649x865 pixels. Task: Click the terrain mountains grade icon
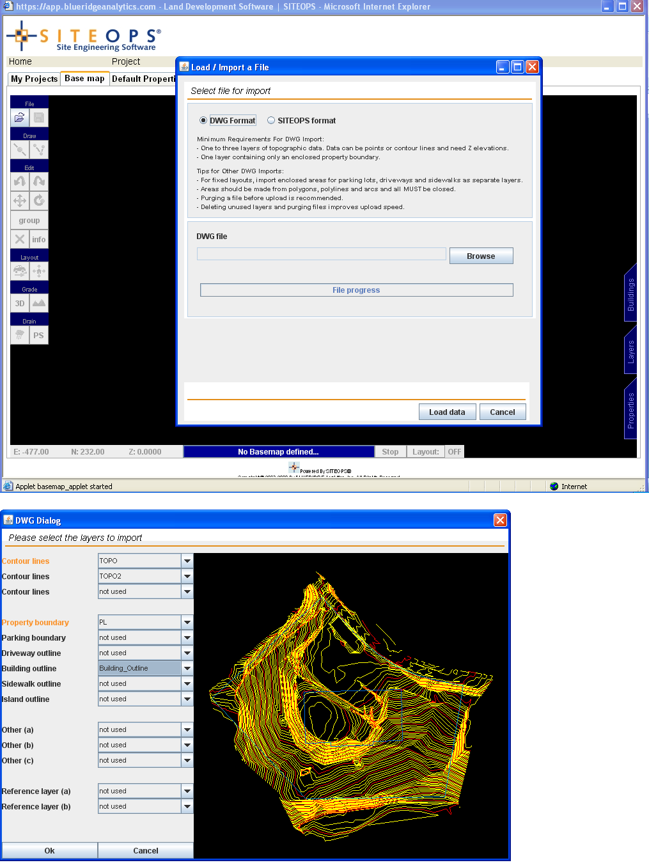pos(39,303)
